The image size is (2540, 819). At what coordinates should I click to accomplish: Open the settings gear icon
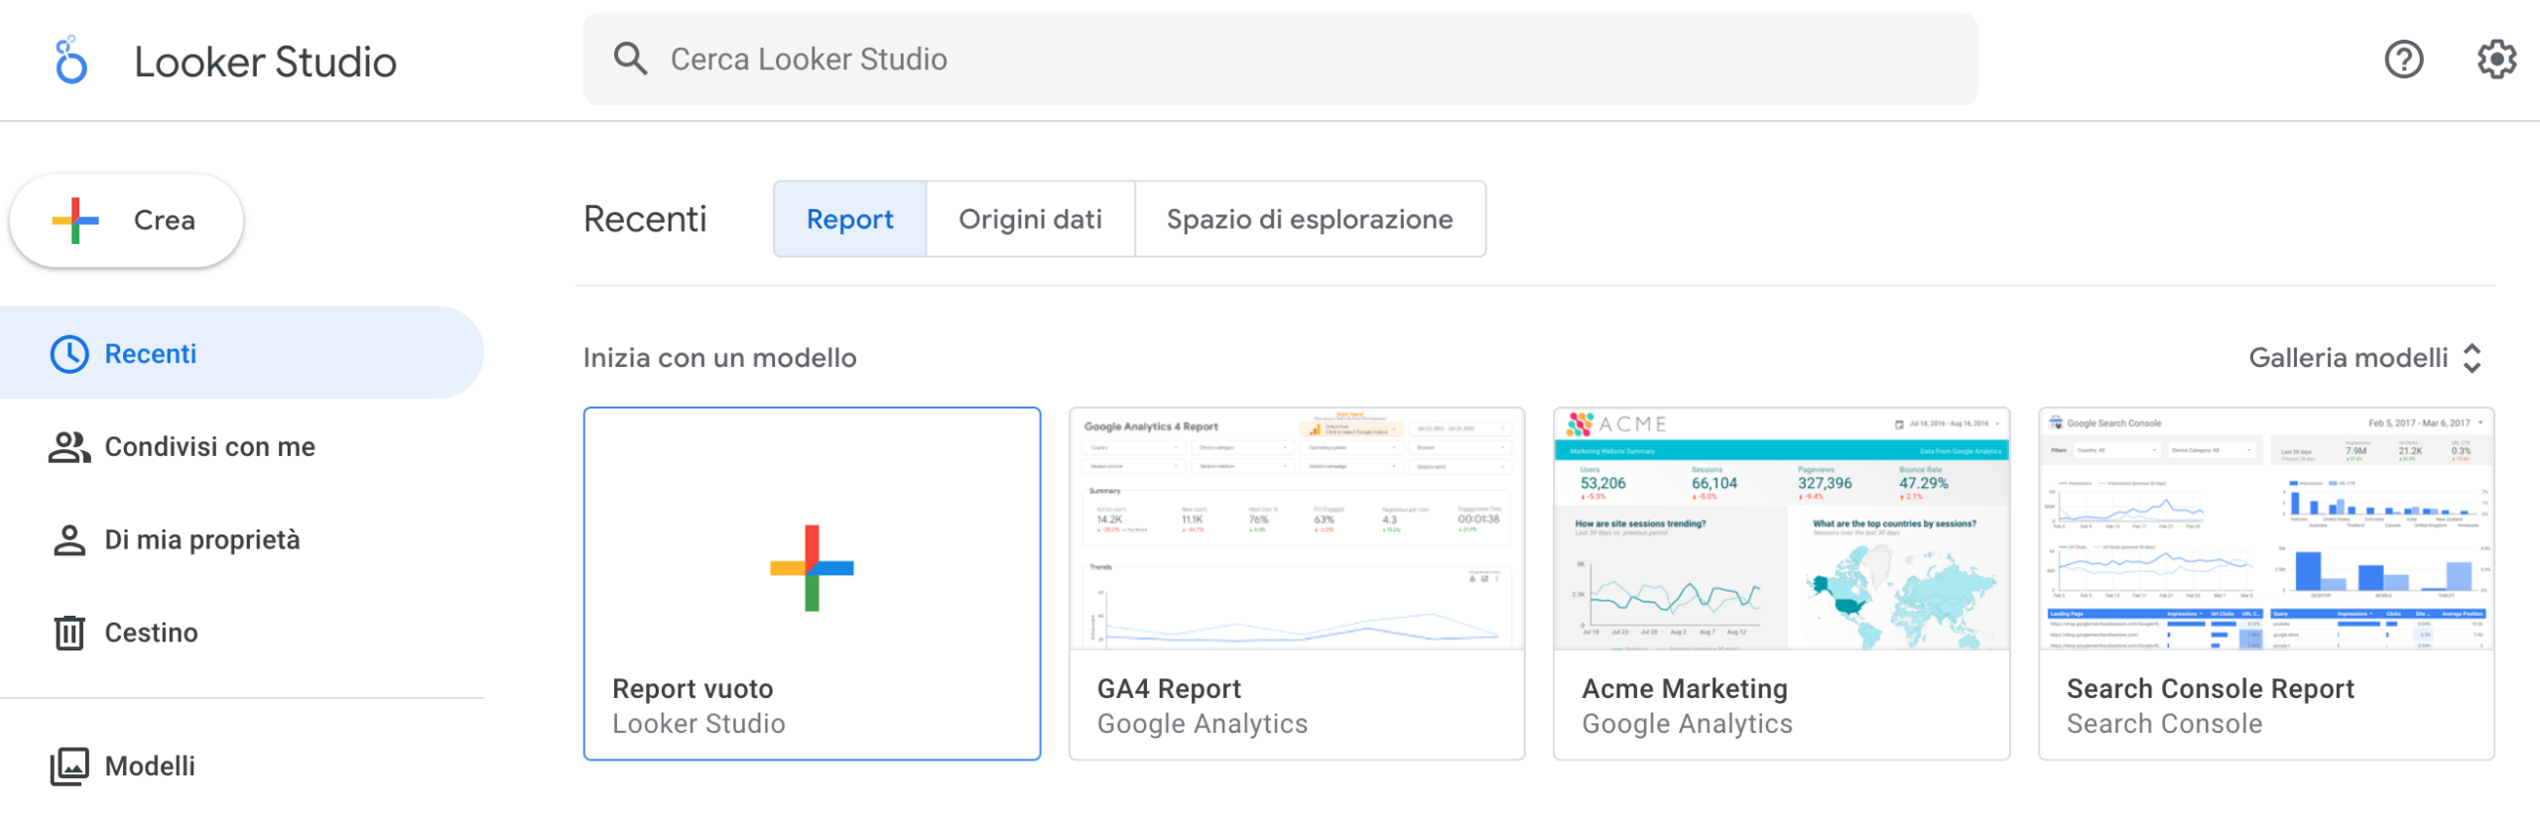click(2495, 59)
